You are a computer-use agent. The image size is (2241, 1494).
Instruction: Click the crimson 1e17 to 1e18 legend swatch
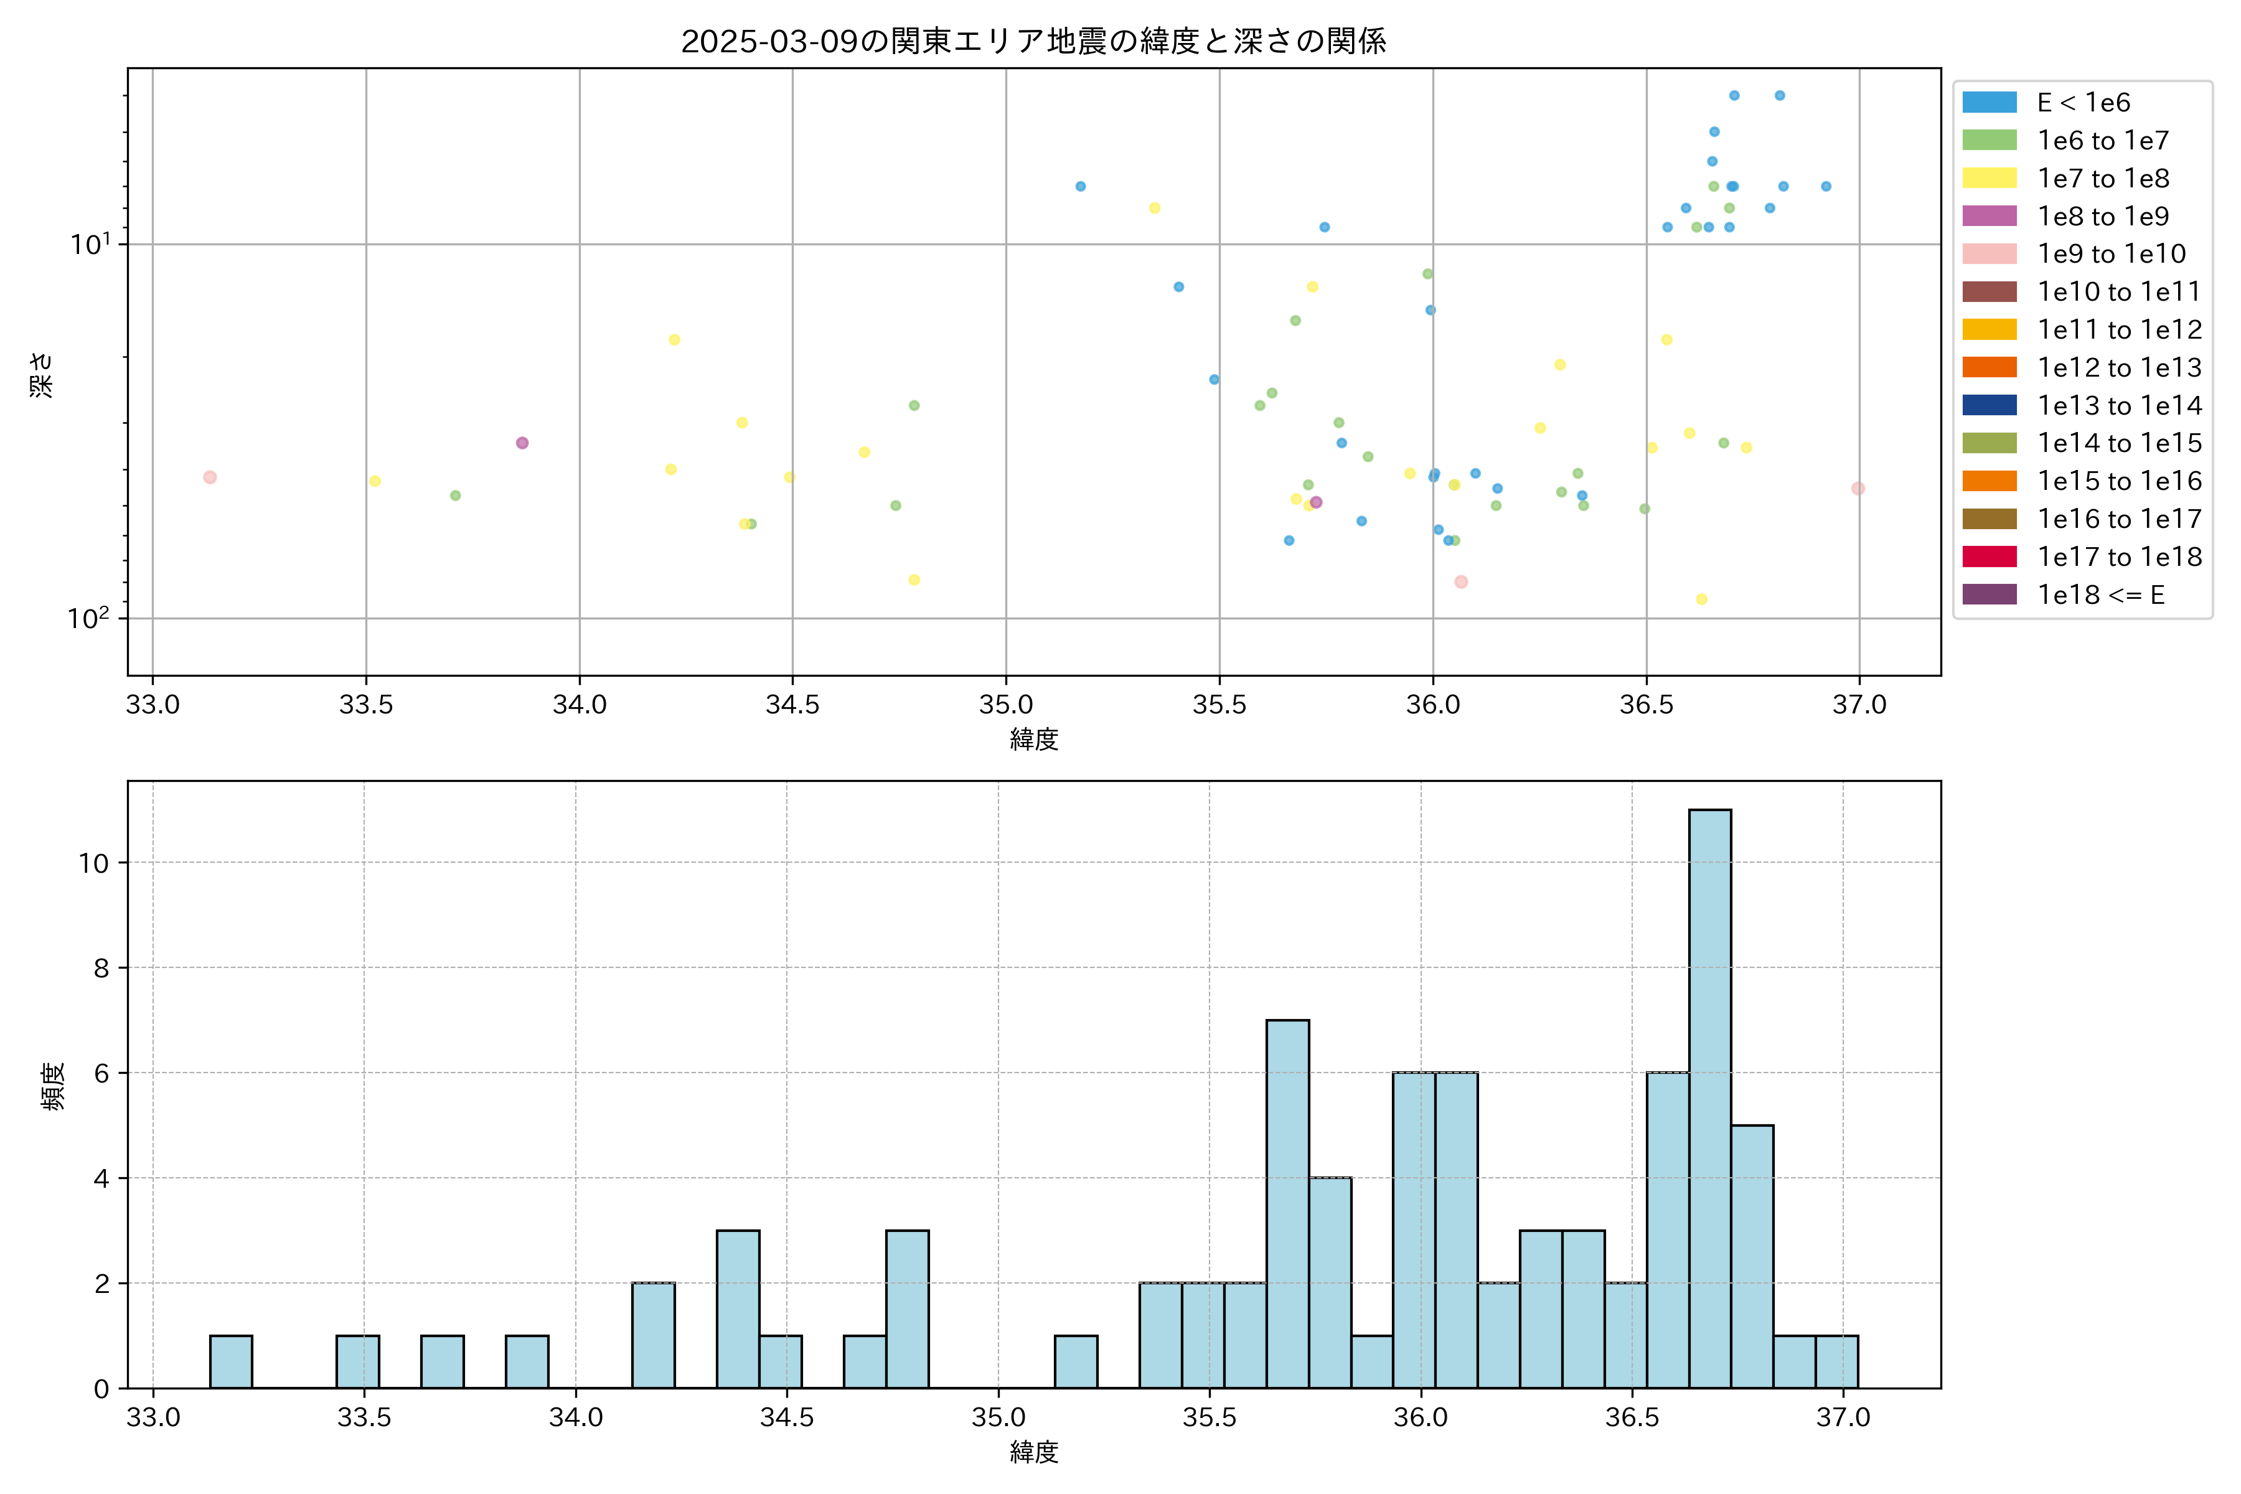pyautogui.click(x=1988, y=557)
